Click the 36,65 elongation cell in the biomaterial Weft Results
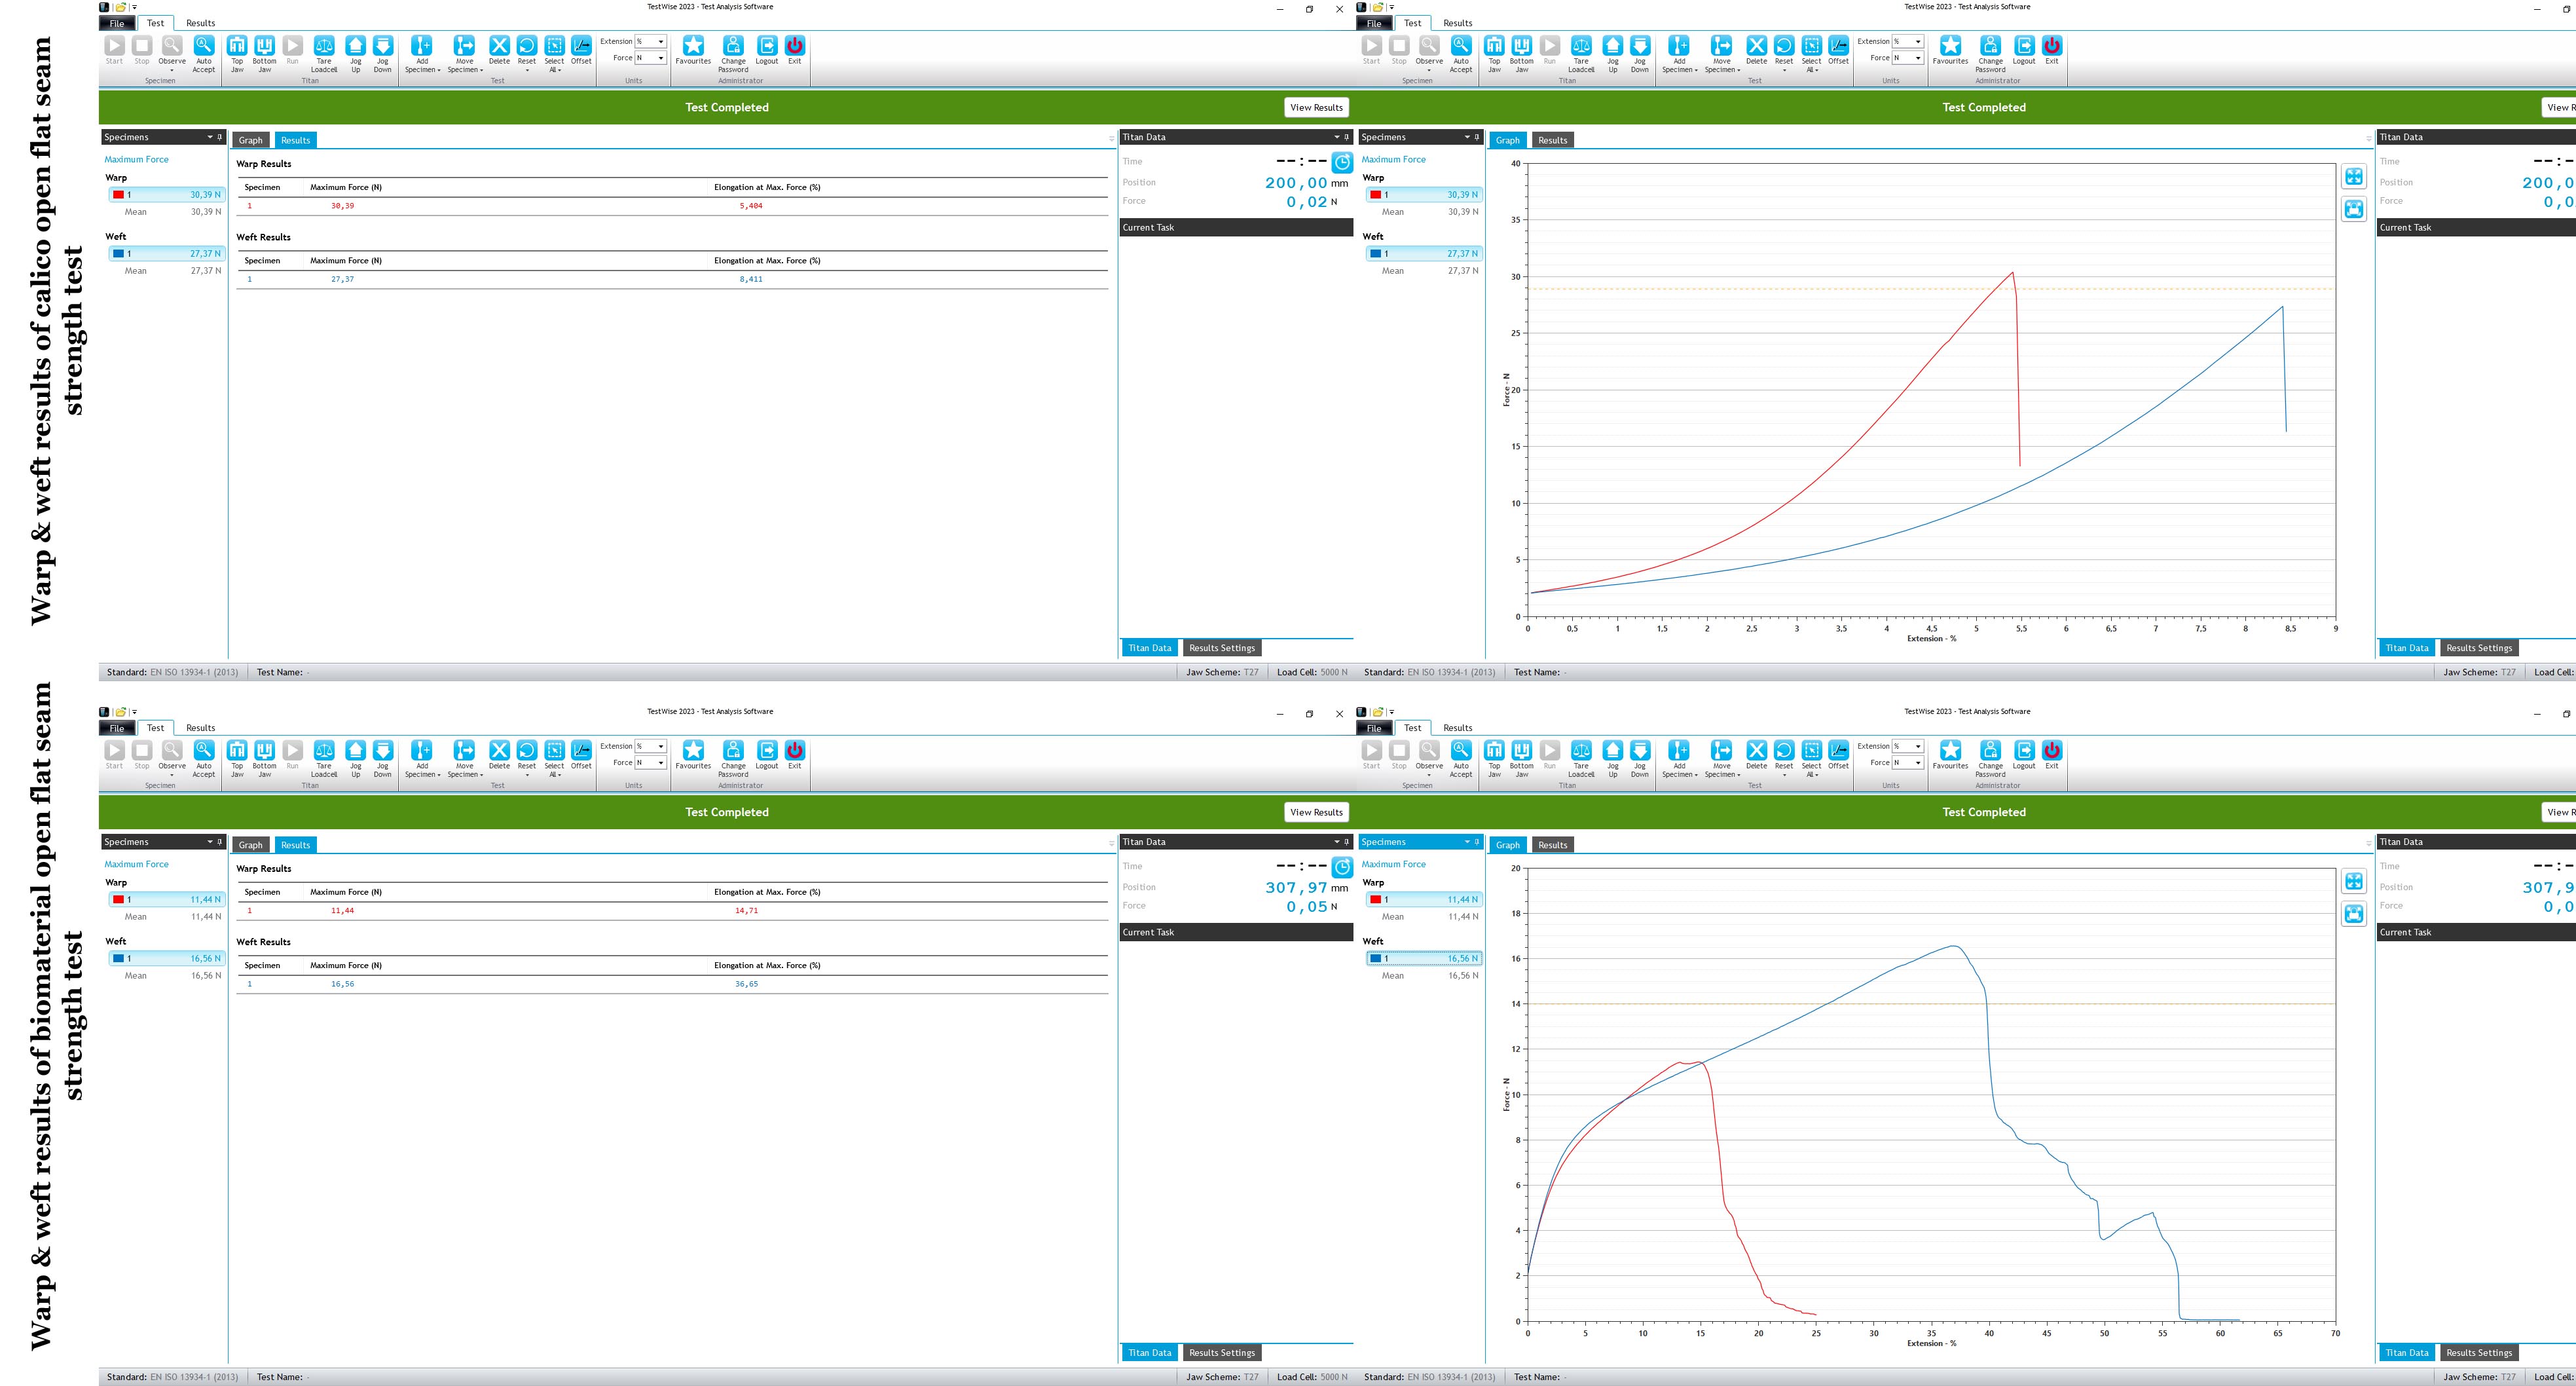The width and height of the screenshot is (2576, 1386). click(x=746, y=984)
